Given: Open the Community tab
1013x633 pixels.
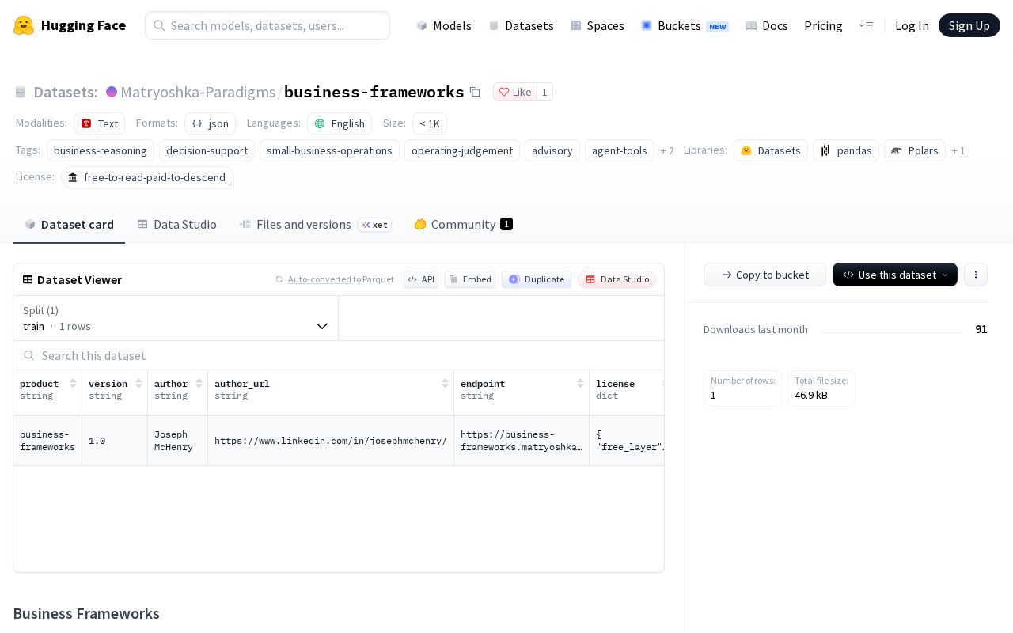Looking at the screenshot, I should pyautogui.click(x=463, y=225).
